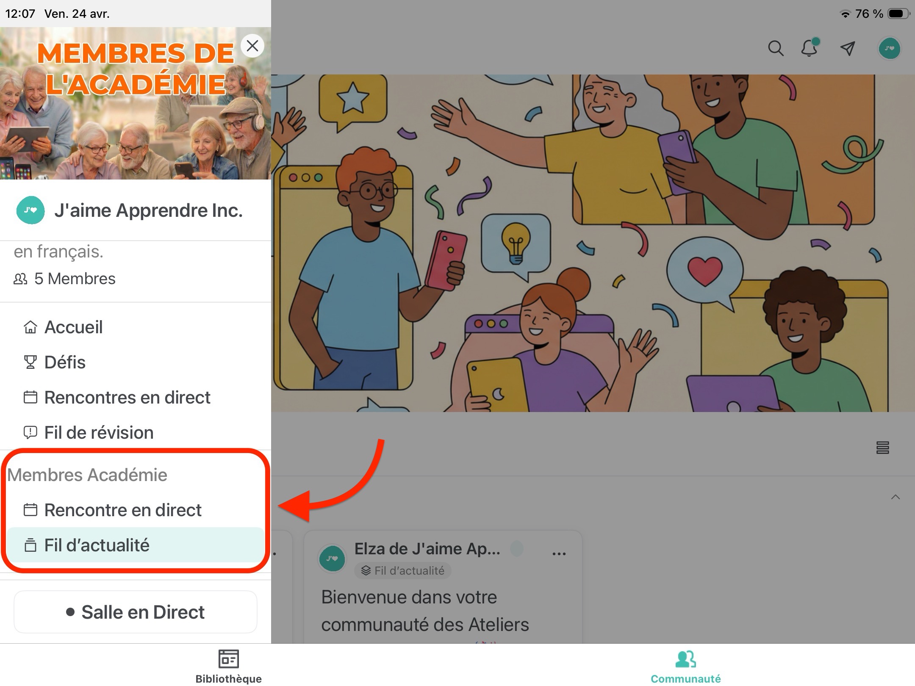Change feed layout with list view icon
The width and height of the screenshot is (915, 686).
click(x=882, y=447)
